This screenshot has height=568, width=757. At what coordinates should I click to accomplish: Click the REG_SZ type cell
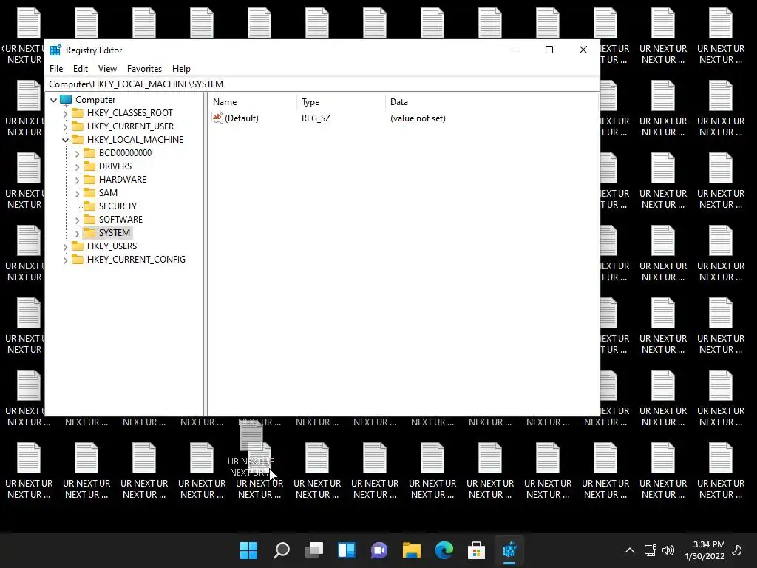click(316, 118)
